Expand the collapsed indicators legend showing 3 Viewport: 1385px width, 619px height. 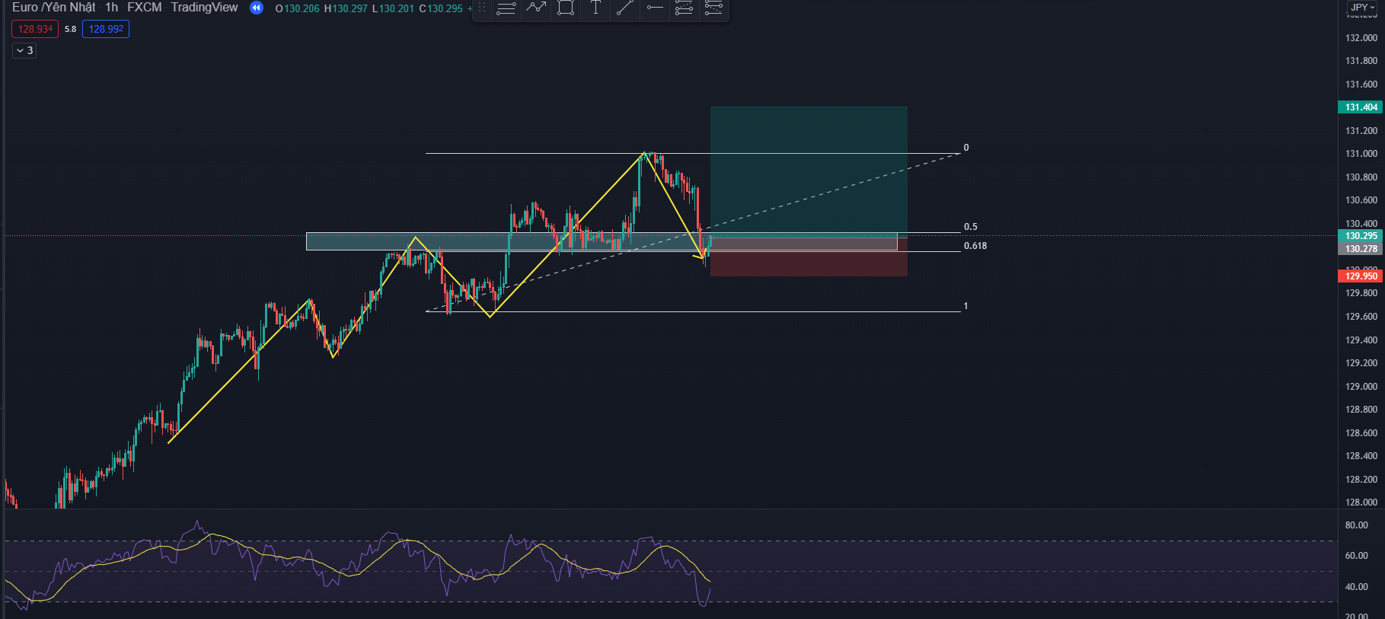click(x=24, y=50)
